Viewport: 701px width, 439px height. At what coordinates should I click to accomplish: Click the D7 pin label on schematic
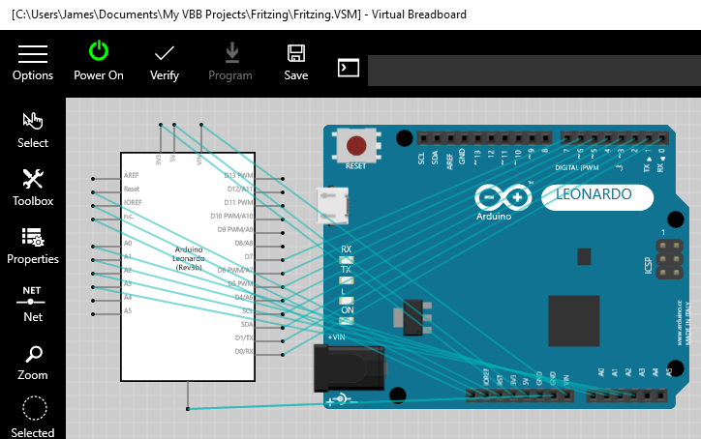pos(249,257)
